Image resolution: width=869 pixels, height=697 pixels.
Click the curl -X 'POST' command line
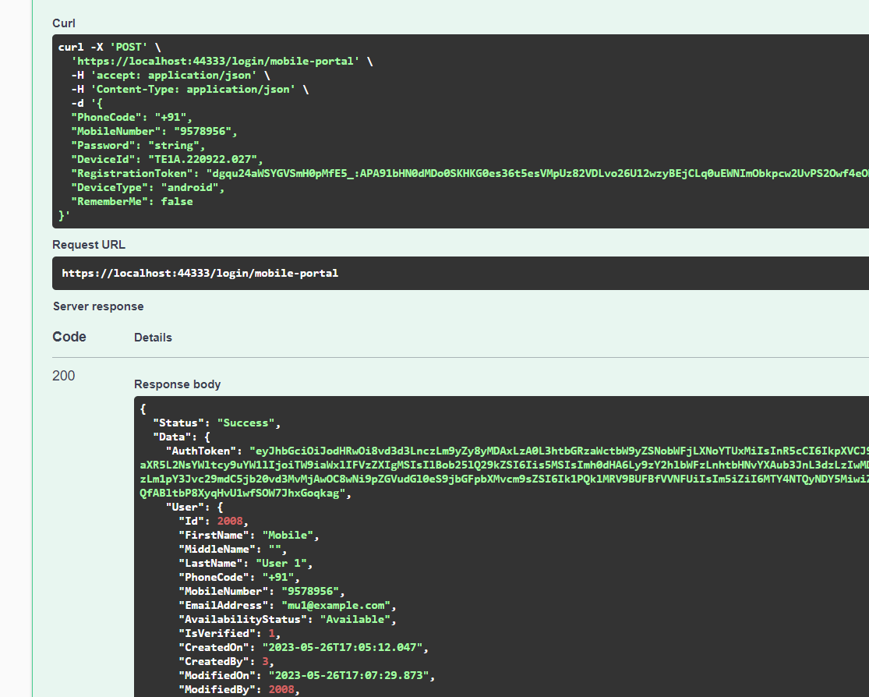pos(110,47)
